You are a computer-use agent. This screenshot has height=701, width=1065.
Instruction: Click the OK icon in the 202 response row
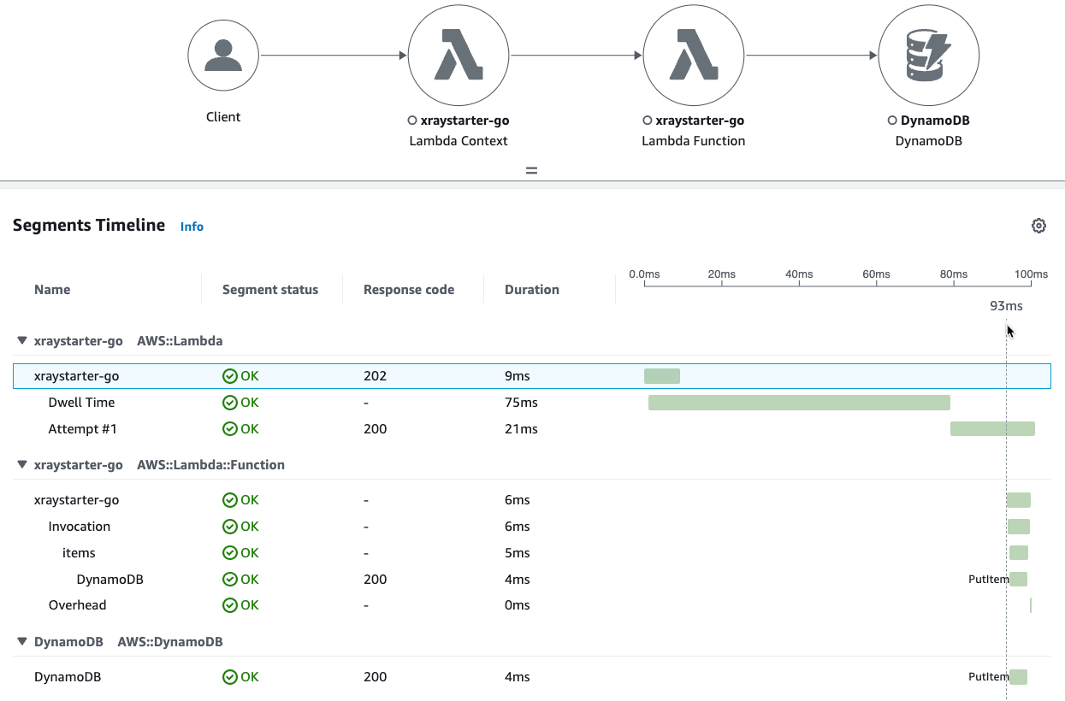(229, 376)
